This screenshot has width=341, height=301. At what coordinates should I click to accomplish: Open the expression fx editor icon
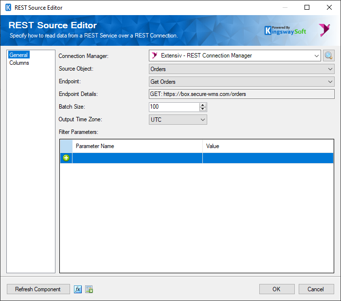[x=78, y=289]
